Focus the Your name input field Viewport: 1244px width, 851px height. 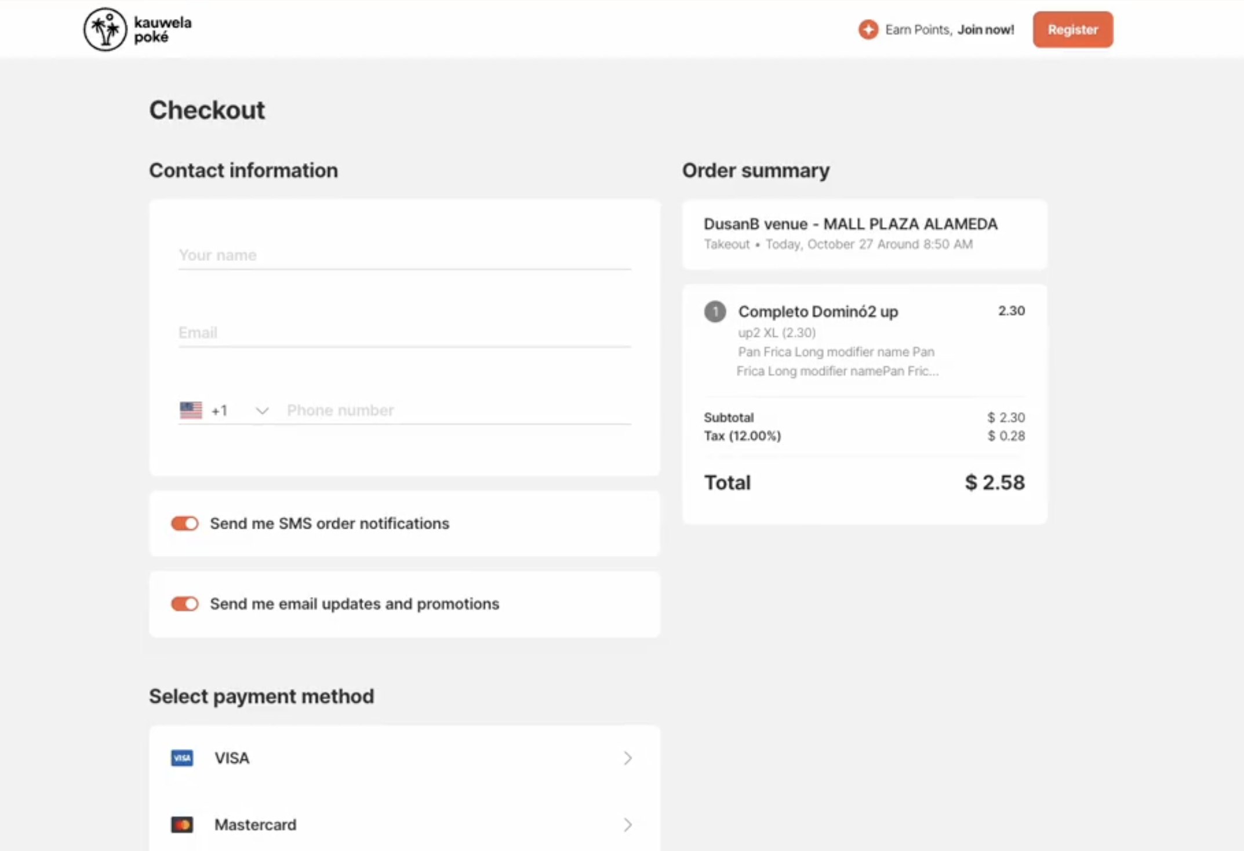tap(404, 255)
